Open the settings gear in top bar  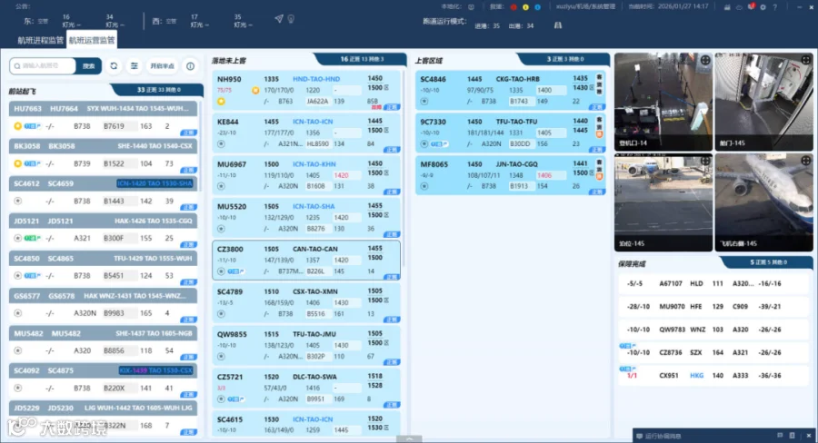763,6
